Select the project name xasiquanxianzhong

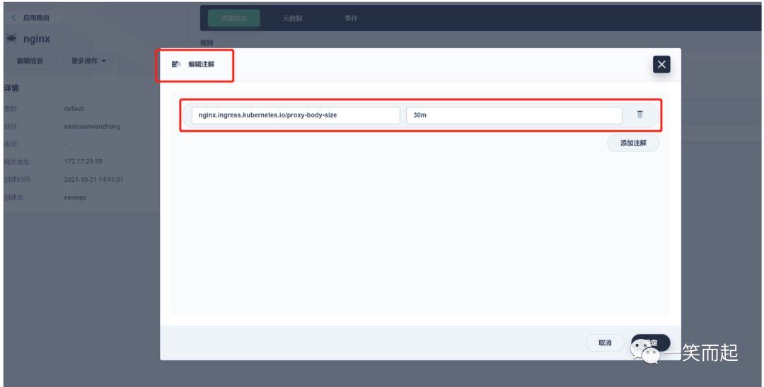point(92,126)
